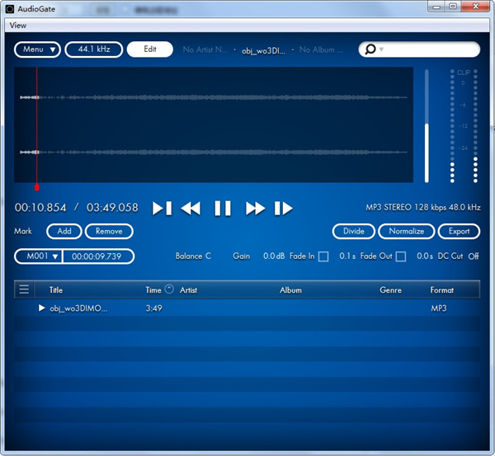Click the upper channel waveform
Viewport: 495px width, 456px height.
[214, 97]
